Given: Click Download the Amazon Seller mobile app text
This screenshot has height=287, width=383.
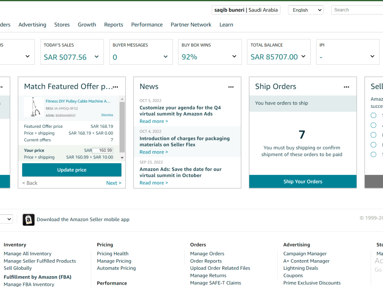Looking at the screenshot, I should point(83,219).
